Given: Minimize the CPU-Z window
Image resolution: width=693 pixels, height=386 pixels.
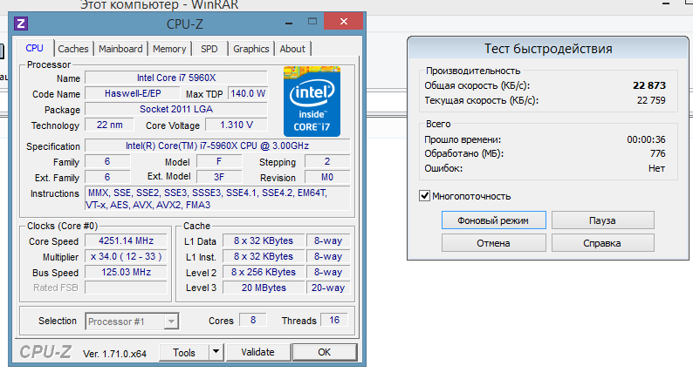Looking at the screenshot, I should click(x=289, y=22).
